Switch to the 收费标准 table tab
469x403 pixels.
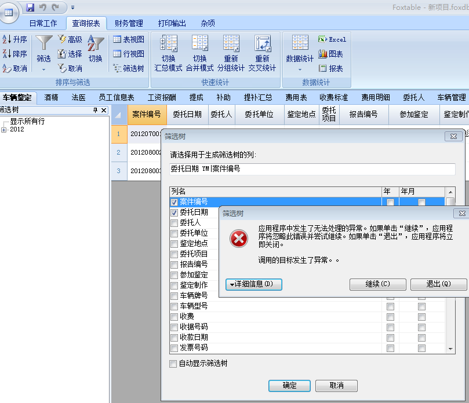pyautogui.click(x=333, y=97)
